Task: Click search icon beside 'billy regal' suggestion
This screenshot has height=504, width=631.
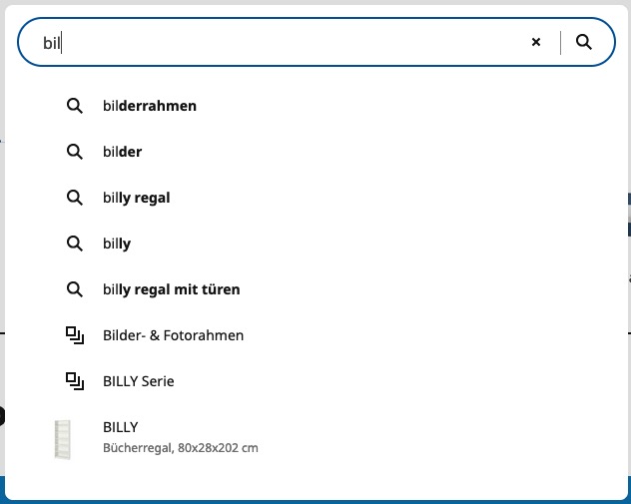Action: pyautogui.click(x=75, y=198)
